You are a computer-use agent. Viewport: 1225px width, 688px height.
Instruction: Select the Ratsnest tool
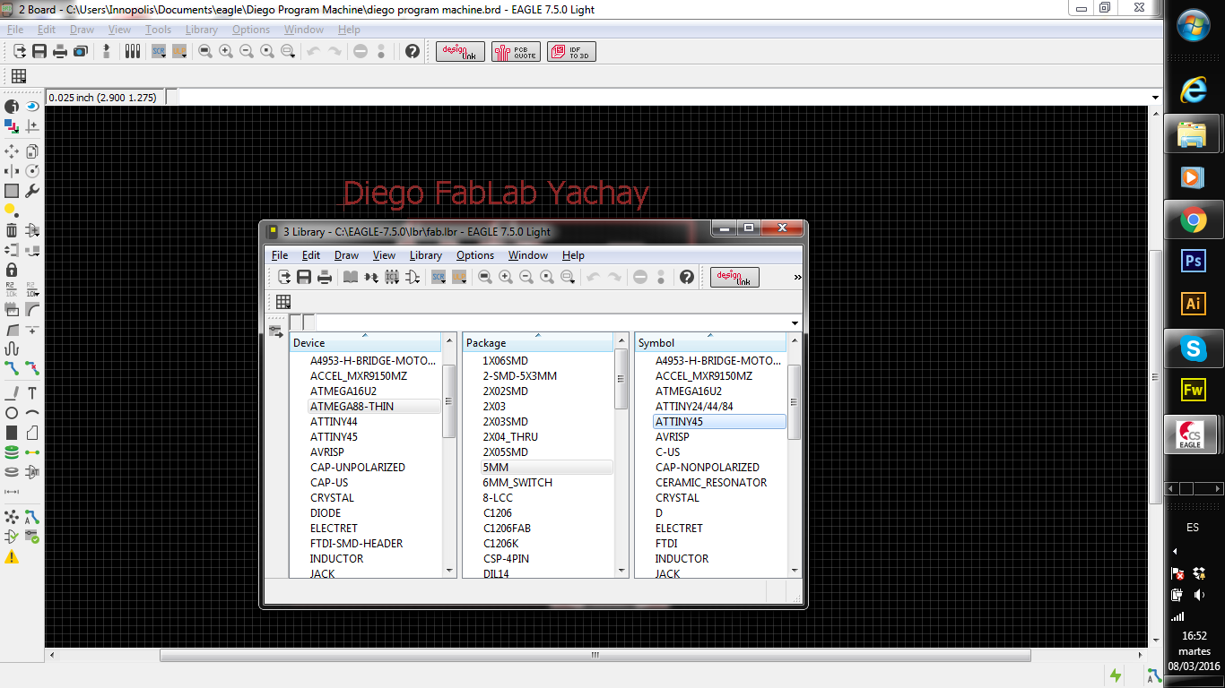click(x=12, y=517)
